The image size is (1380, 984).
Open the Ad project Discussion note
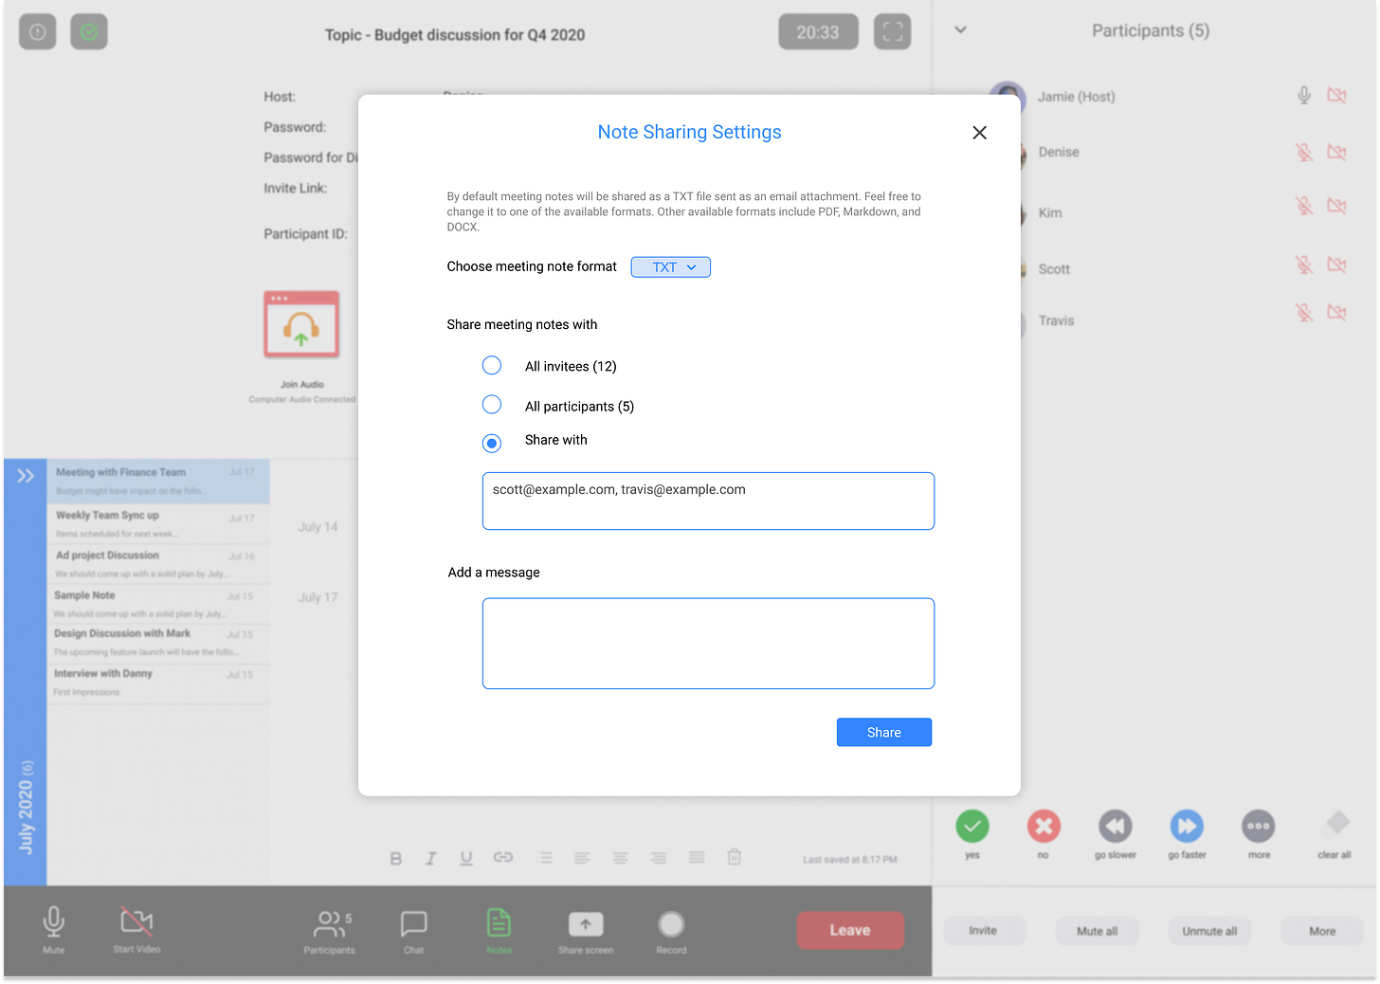tap(158, 563)
